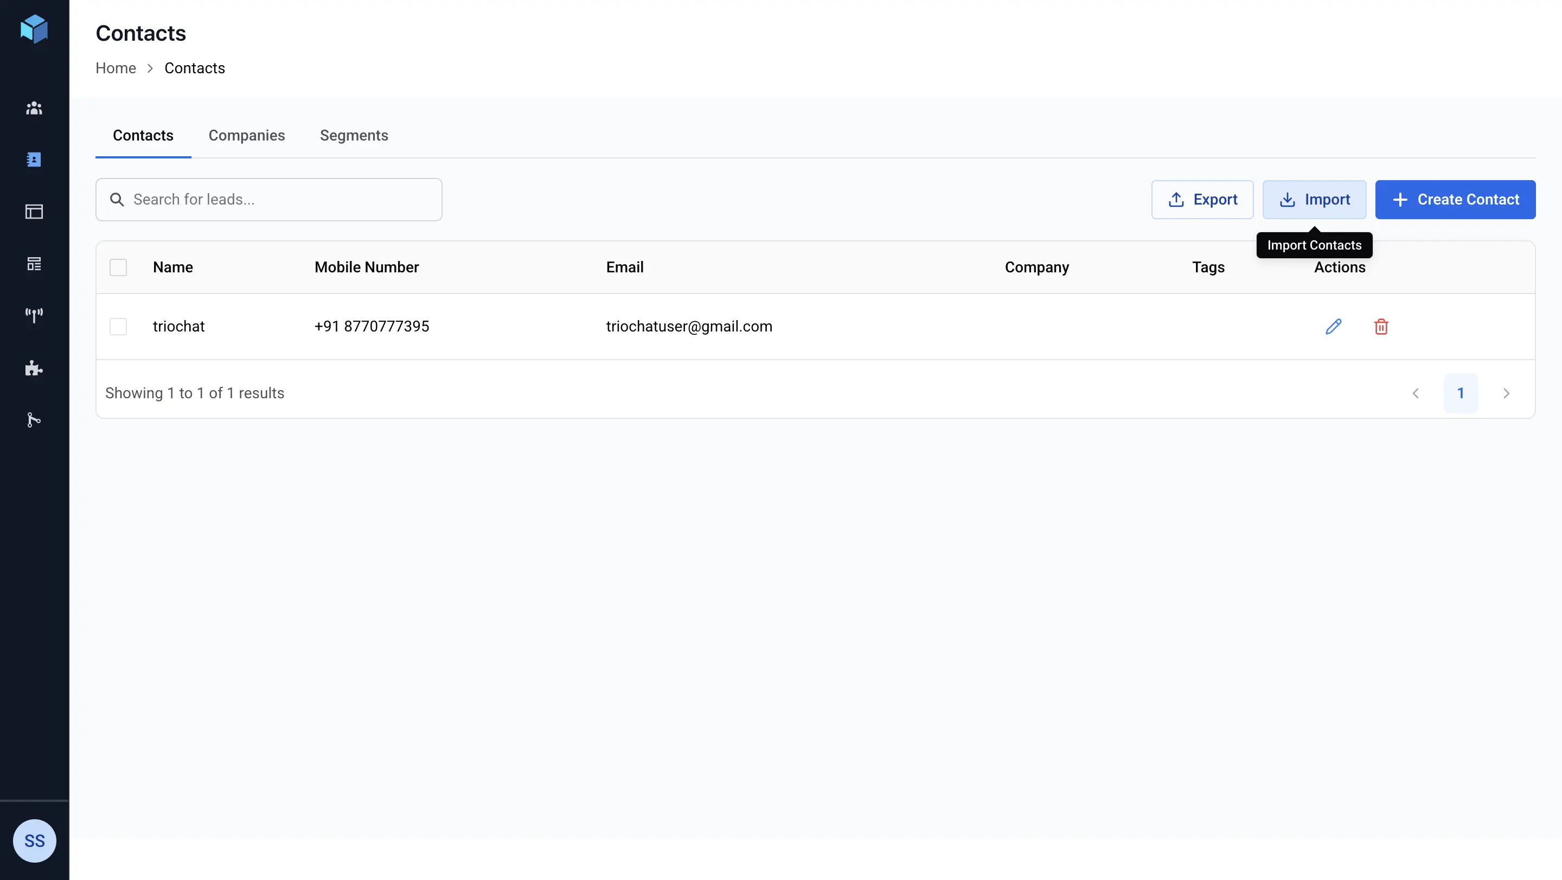Screen dimensions: 1562x880
Task: Switch to the Segments tab
Action: click(x=354, y=135)
